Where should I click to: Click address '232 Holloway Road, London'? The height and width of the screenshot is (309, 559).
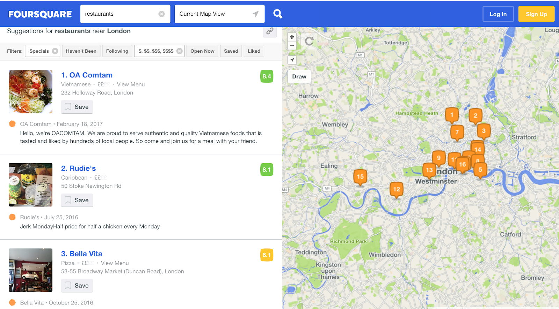[97, 93]
